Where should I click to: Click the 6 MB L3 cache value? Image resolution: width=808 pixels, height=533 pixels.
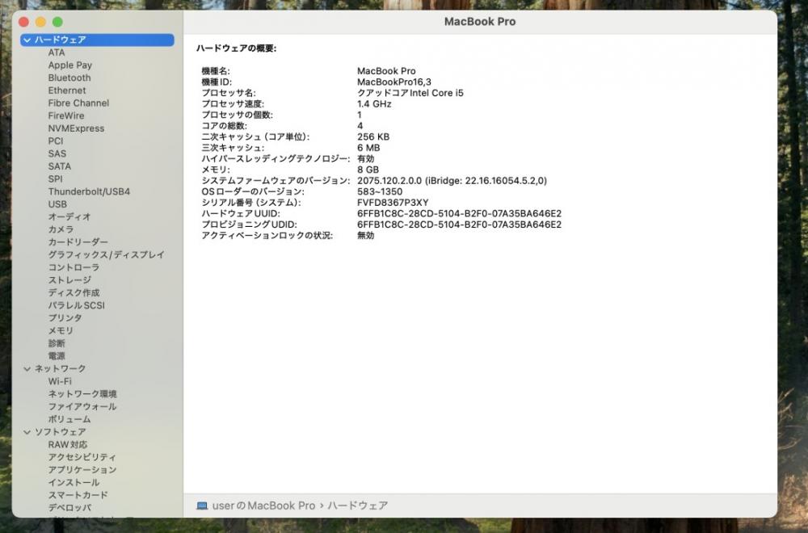pyautogui.click(x=368, y=148)
